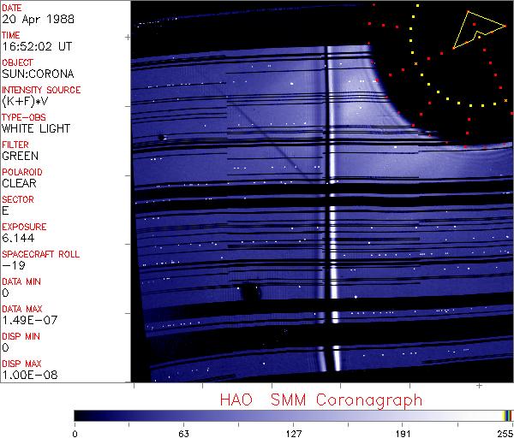Image resolution: width=514 pixels, height=438 pixels.
Task: Click the color bar label 63
Action: click(182, 433)
